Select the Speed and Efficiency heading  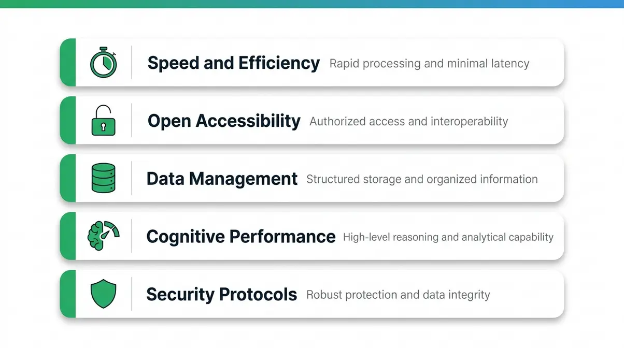coord(234,63)
